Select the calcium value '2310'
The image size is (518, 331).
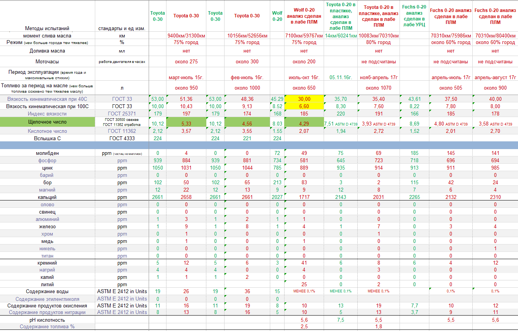coord(495,197)
